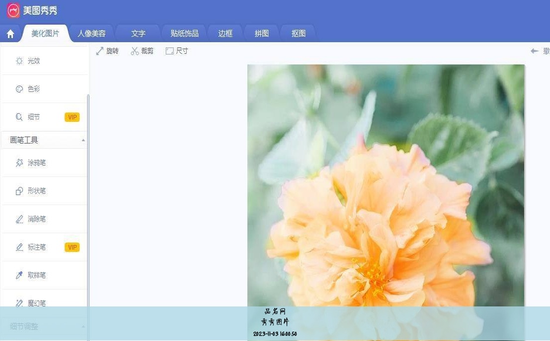This screenshot has height=341, width=550.
Task: Click the 形状笔 label text
Action: tap(37, 191)
